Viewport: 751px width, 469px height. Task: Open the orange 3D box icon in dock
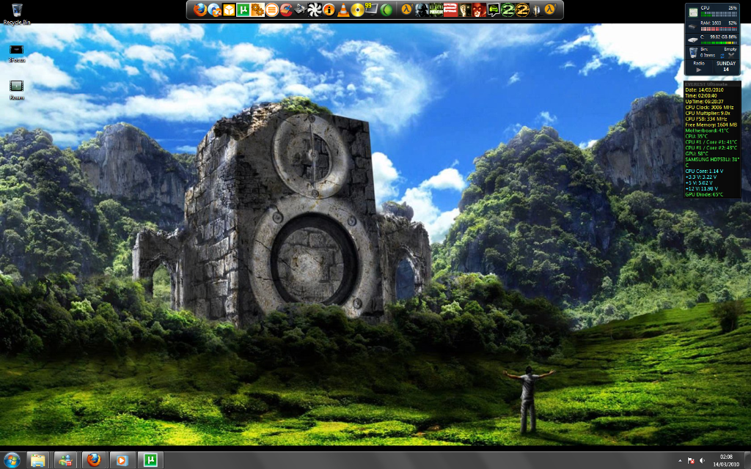(229, 10)
